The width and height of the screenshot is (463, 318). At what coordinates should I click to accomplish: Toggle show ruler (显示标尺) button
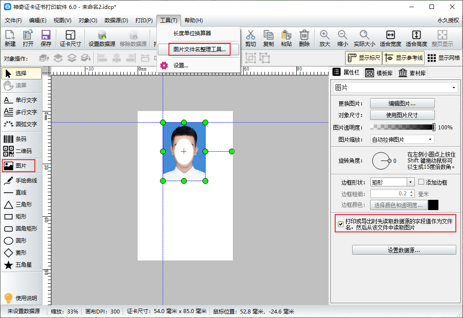point(363,58)
